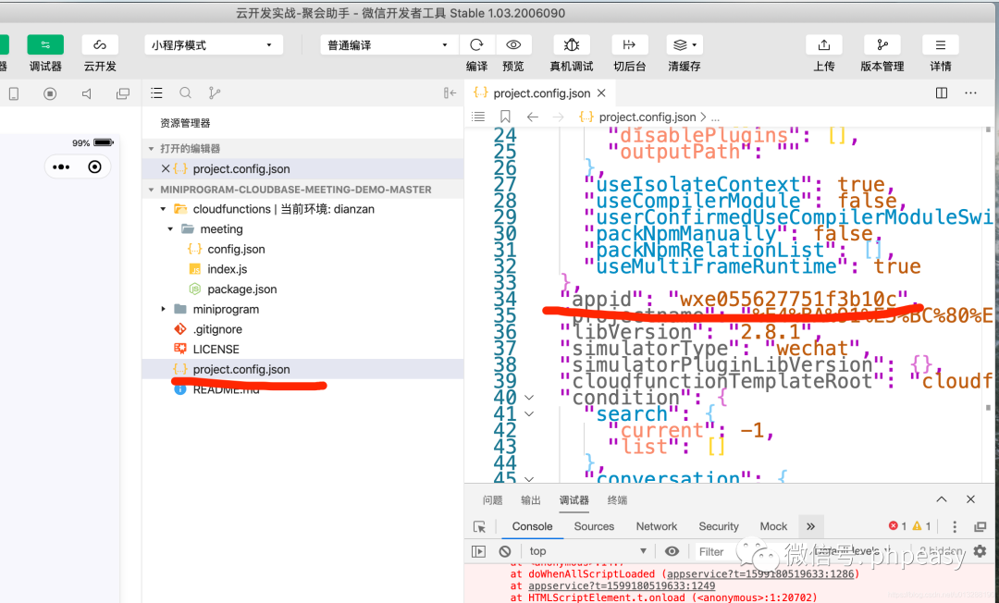
Task: Toggle the editor outline list icon
Action: tap(478, 117)
